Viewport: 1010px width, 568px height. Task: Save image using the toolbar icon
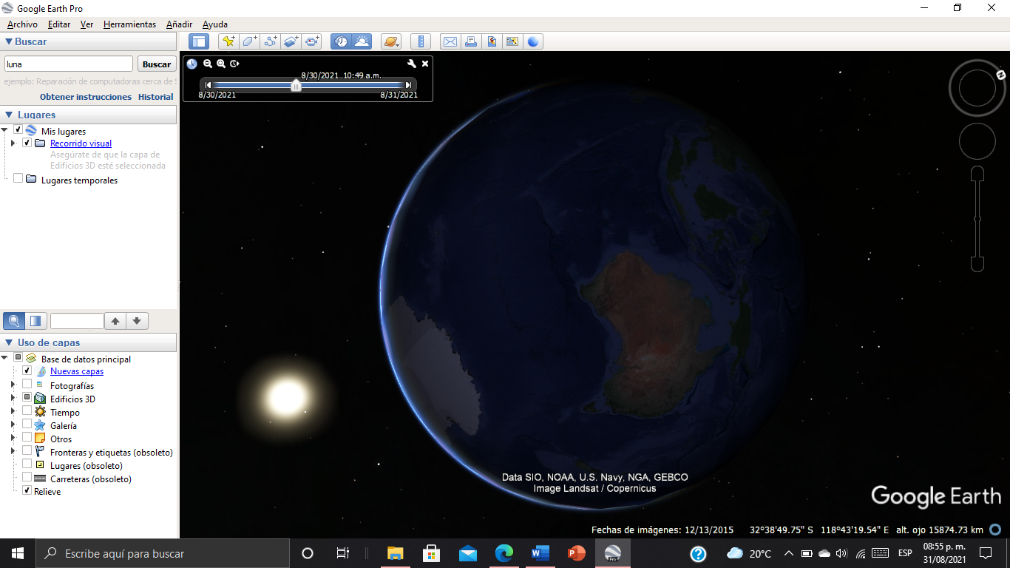click(491, 41)
